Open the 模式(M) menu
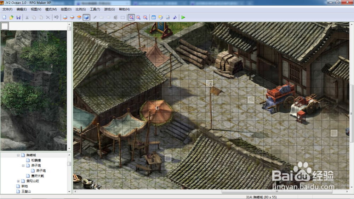This screenshot has height=199, width=354. [51, 9]
